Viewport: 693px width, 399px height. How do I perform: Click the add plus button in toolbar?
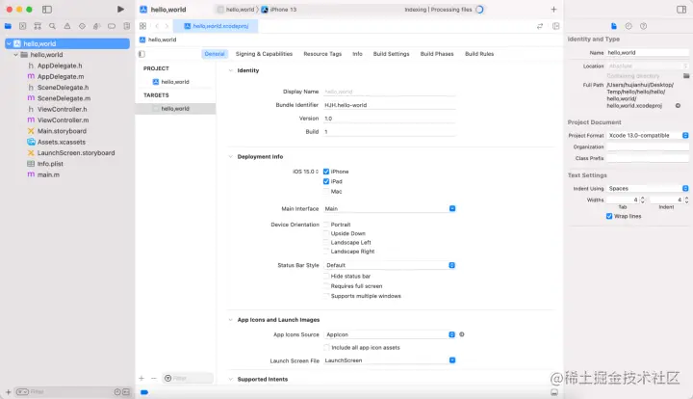tap(553, 10)
